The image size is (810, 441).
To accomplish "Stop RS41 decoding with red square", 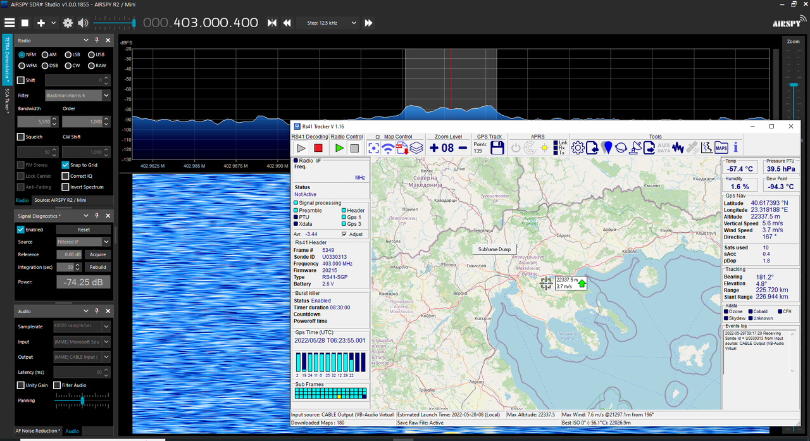I will tap(318, 148).
